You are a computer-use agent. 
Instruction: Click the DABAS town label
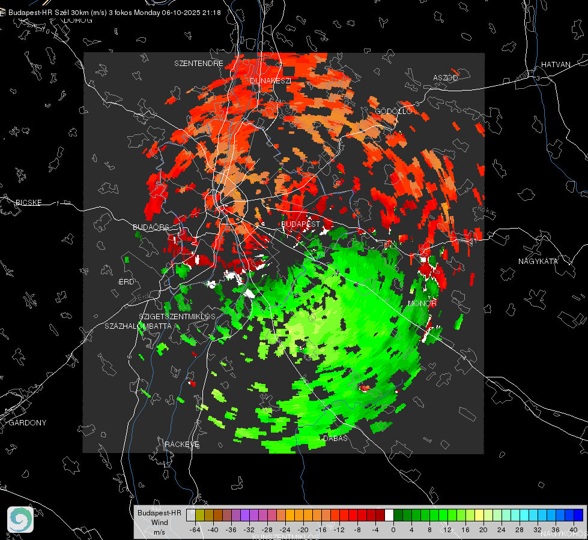pos(335,438)
